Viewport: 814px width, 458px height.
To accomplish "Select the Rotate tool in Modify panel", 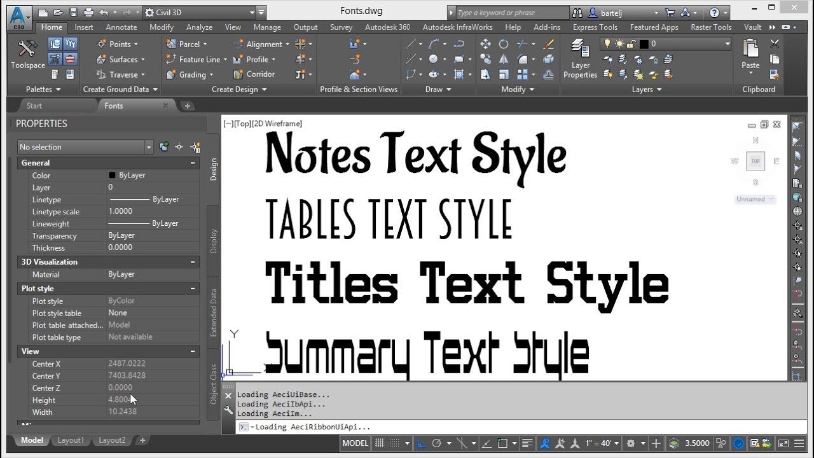I will point(504,44).
